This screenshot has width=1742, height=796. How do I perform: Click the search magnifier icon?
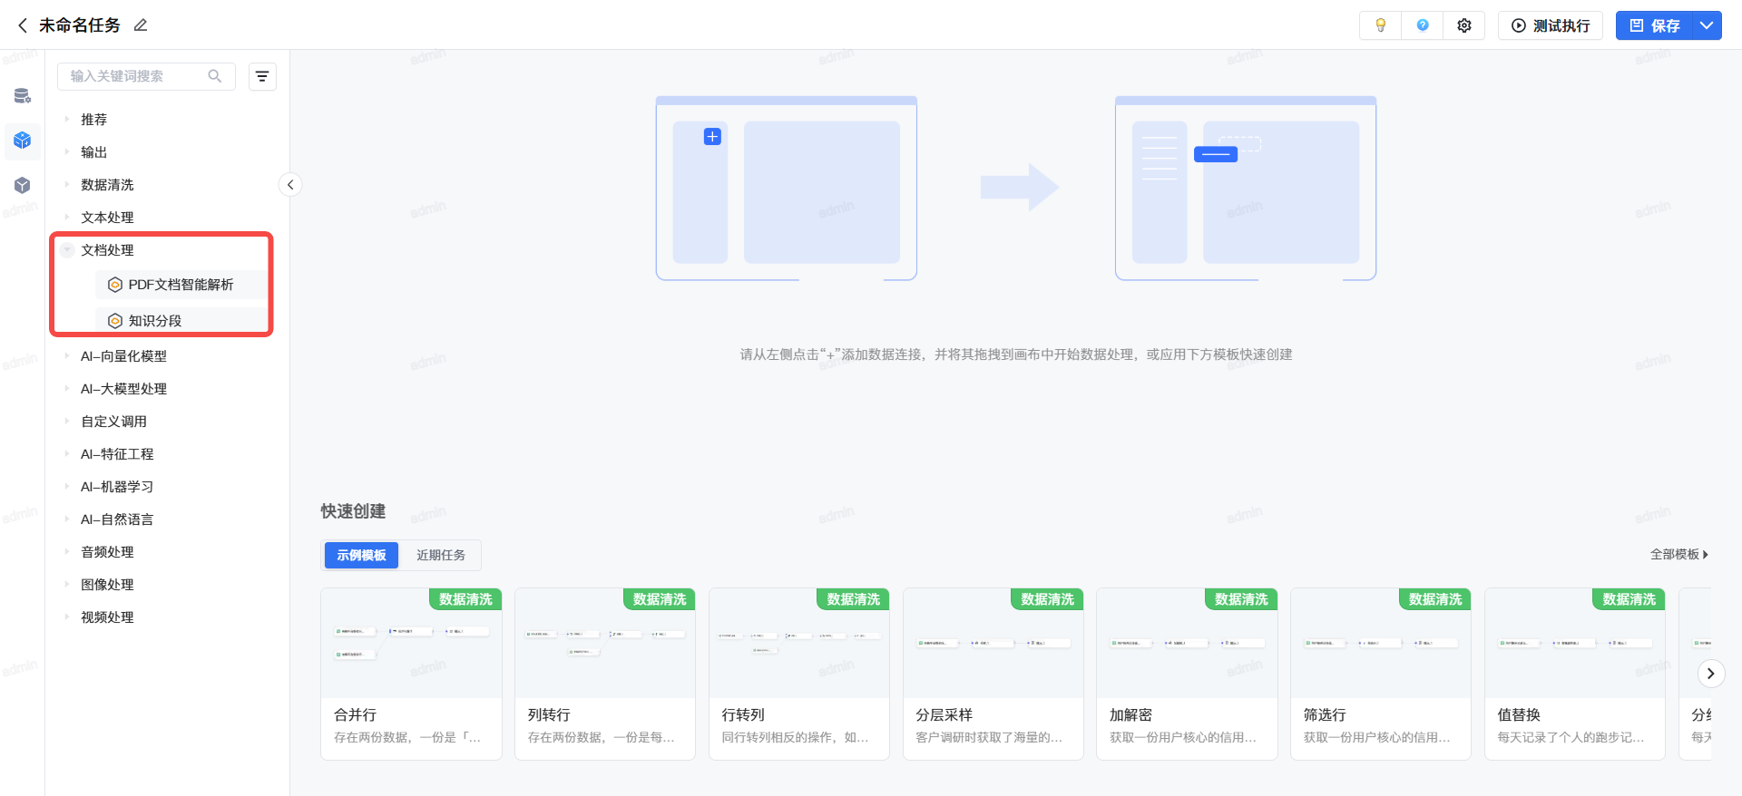pyautogui.click(x=215, y=76)
